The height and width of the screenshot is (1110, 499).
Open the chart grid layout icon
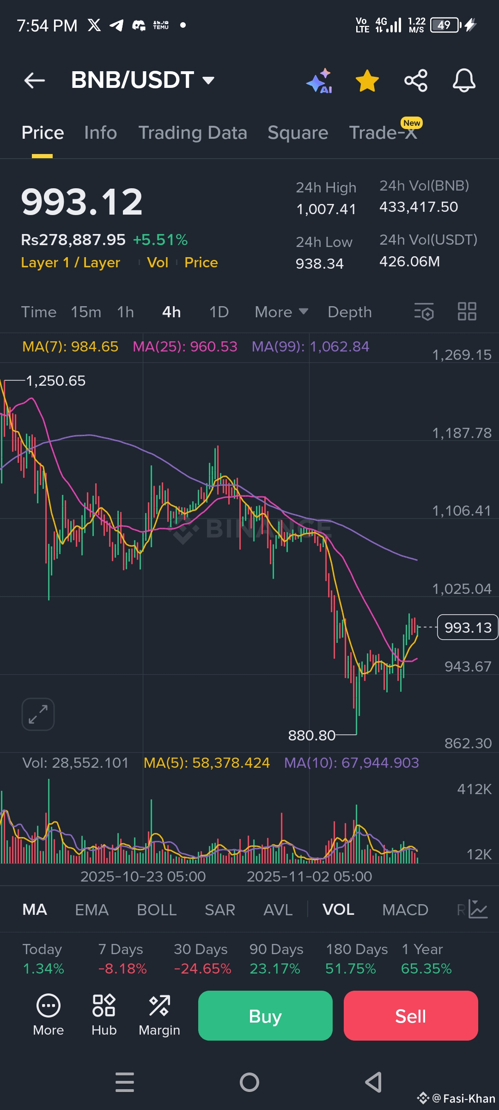coord(467,311)
